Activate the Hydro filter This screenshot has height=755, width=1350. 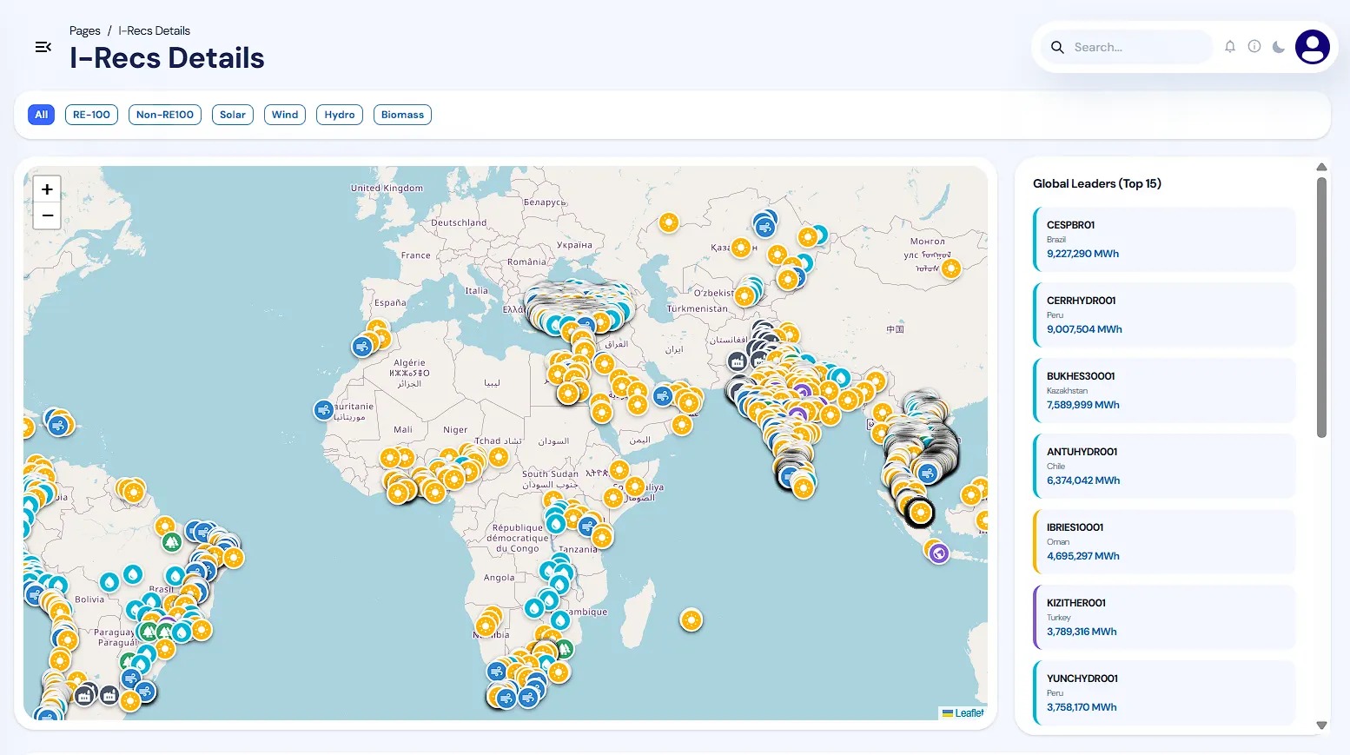click(x=339, y=114)
